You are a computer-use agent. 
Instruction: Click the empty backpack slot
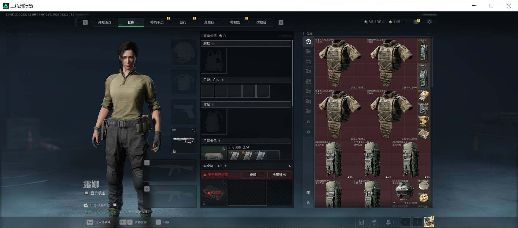tap(214, 121)
